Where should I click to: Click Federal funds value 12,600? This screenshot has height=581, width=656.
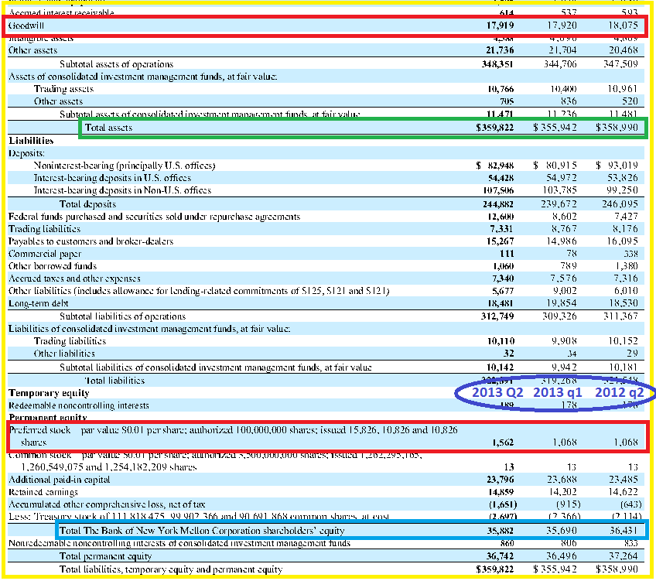pyautogui.click(x=500, y=217)
